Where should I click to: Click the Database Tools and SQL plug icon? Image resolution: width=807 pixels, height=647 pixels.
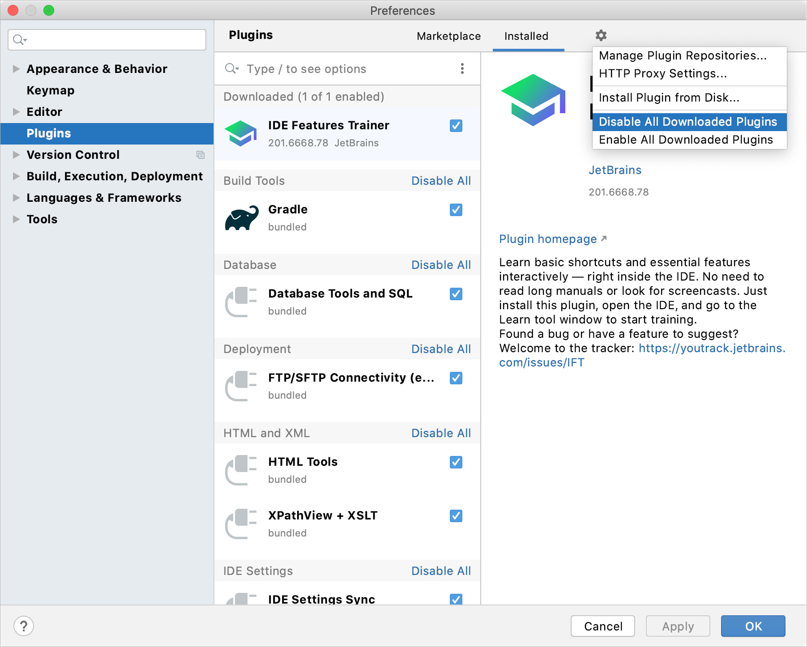coord(241,302)
